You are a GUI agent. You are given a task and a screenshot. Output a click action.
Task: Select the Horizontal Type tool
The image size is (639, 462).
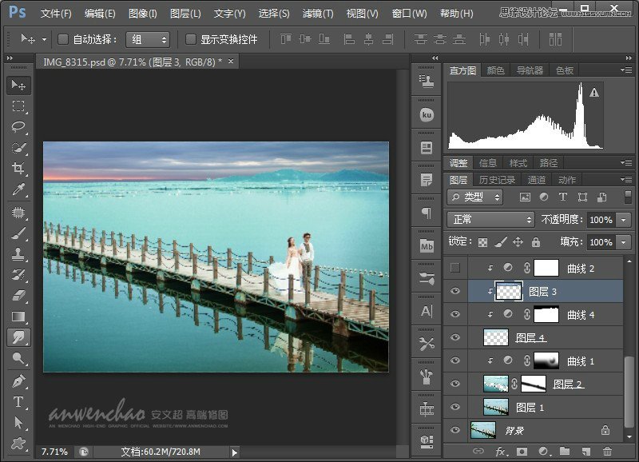click(18, 402)
